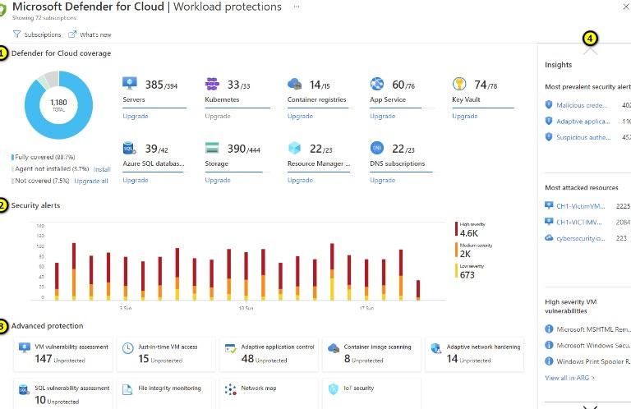Click the Upgrade link under Resource Manager
Viewport: 631px width, 409px height.
[300, 180]
